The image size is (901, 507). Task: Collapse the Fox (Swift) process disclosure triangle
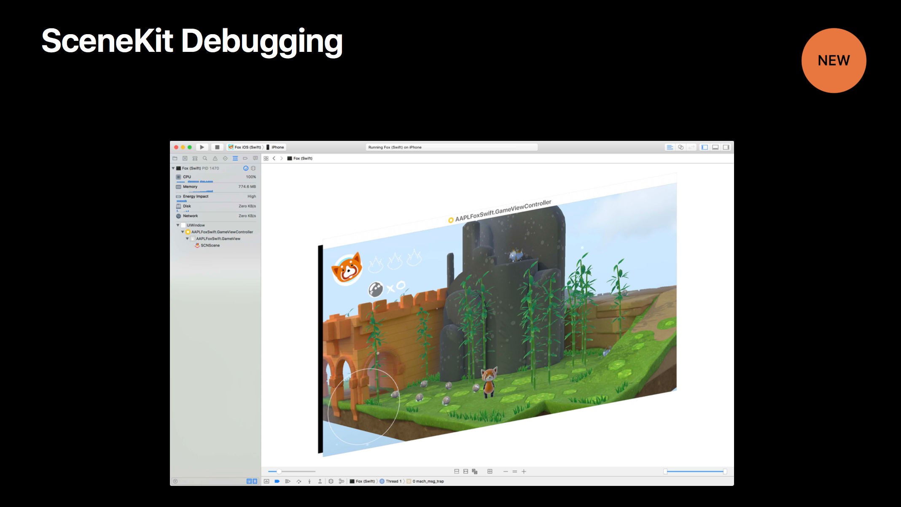173,168
